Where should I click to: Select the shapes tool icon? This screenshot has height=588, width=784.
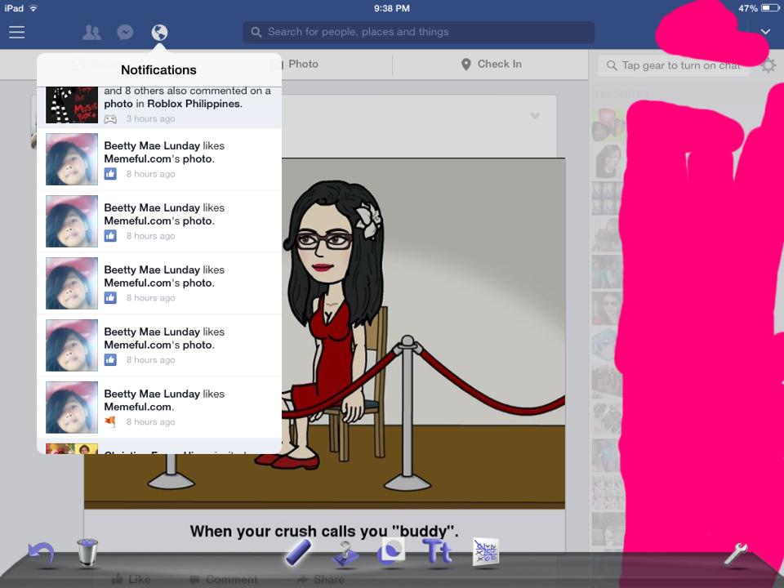[x=391, y=552]
